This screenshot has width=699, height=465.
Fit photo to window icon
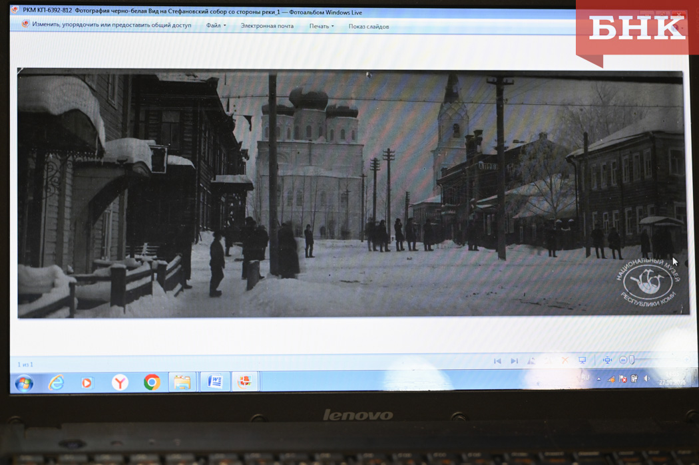click(x=606, y=361)
